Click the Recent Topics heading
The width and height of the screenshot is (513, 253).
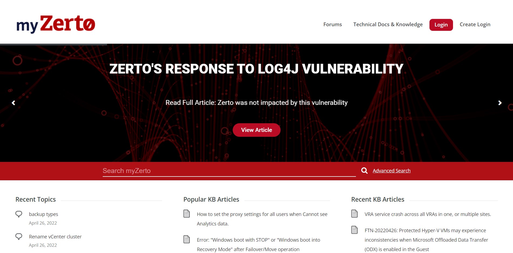tap(36, 199)
